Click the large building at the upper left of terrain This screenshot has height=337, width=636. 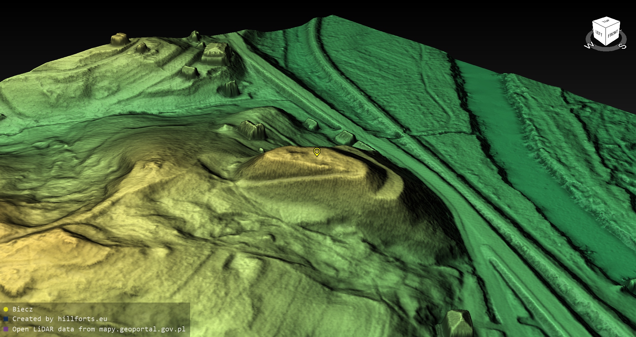coord(217,53)
